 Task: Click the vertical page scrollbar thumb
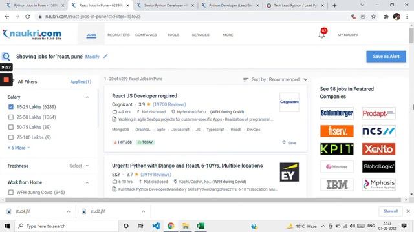411,35
